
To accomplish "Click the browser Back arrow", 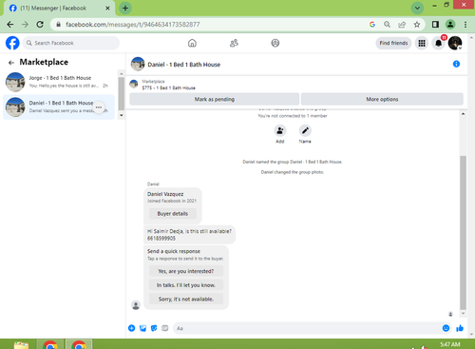I will coord(10,25).
